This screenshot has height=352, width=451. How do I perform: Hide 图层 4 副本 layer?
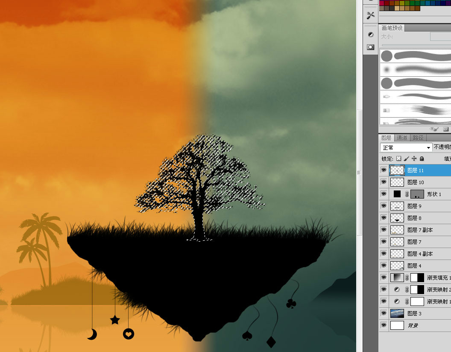384,254
